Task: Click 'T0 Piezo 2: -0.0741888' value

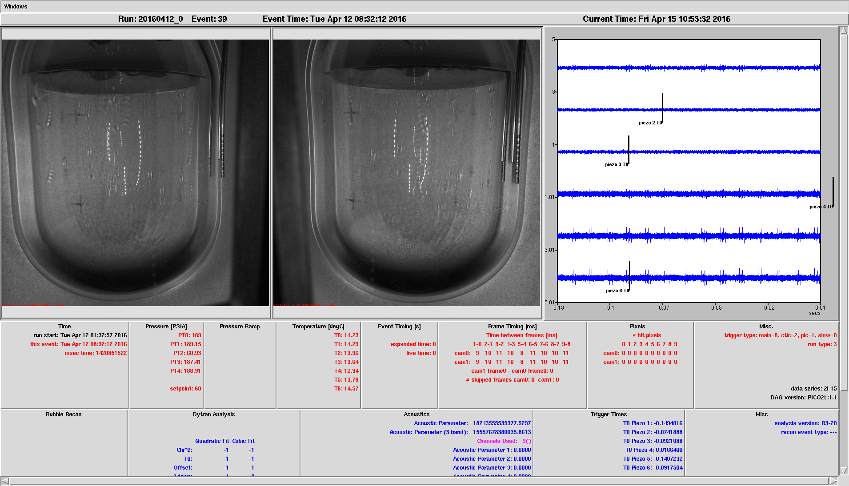Action: [x=653, y=432]
